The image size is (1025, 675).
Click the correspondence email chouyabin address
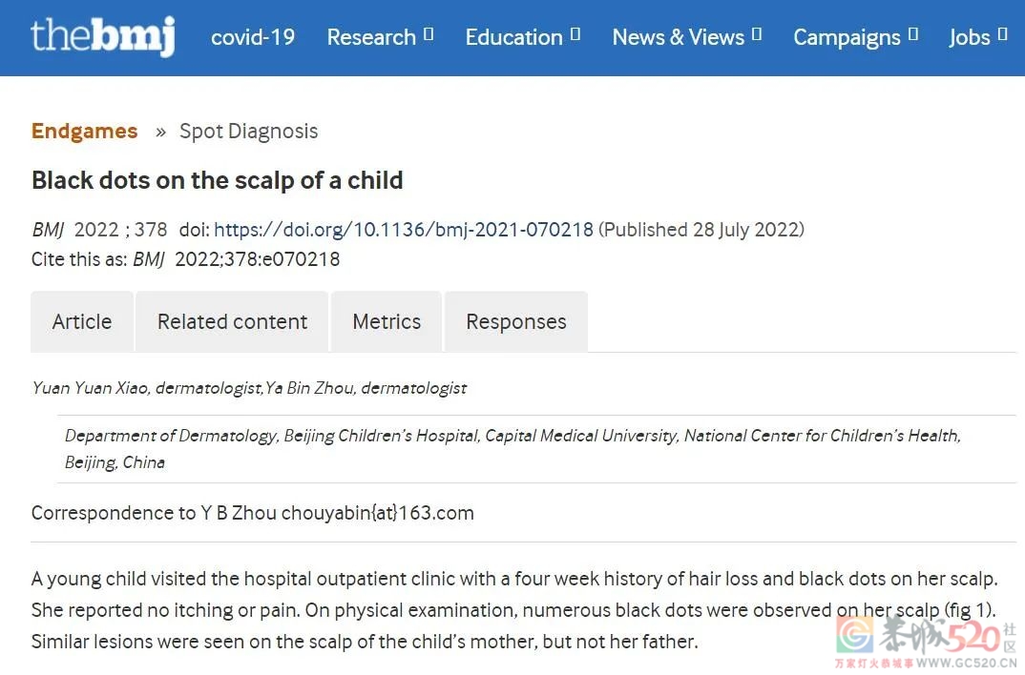(378, 513)
